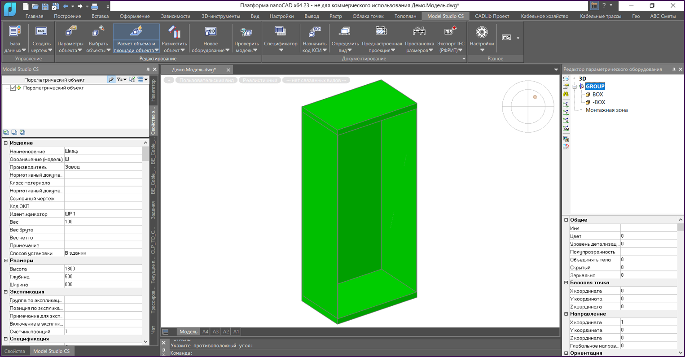Select Монтажная зона tree item

[x=606, y=110]
